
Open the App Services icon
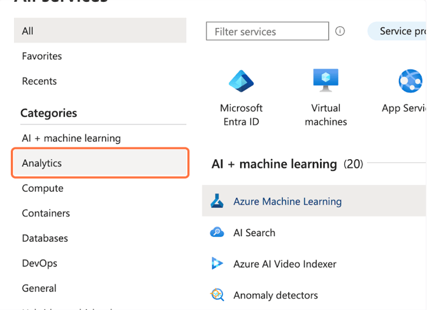coord(410,81)
